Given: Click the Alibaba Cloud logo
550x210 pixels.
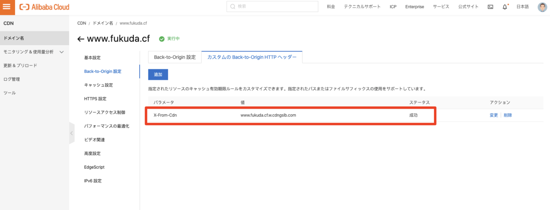Looking at the screenshot, I should click(x=44, y=7).
